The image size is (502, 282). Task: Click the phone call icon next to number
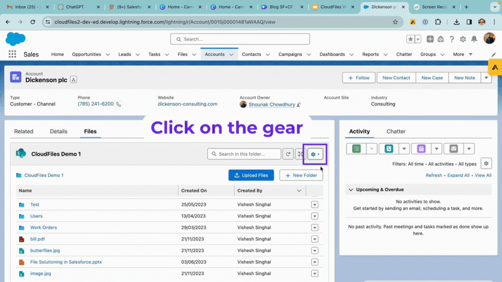tap(118, 104)
